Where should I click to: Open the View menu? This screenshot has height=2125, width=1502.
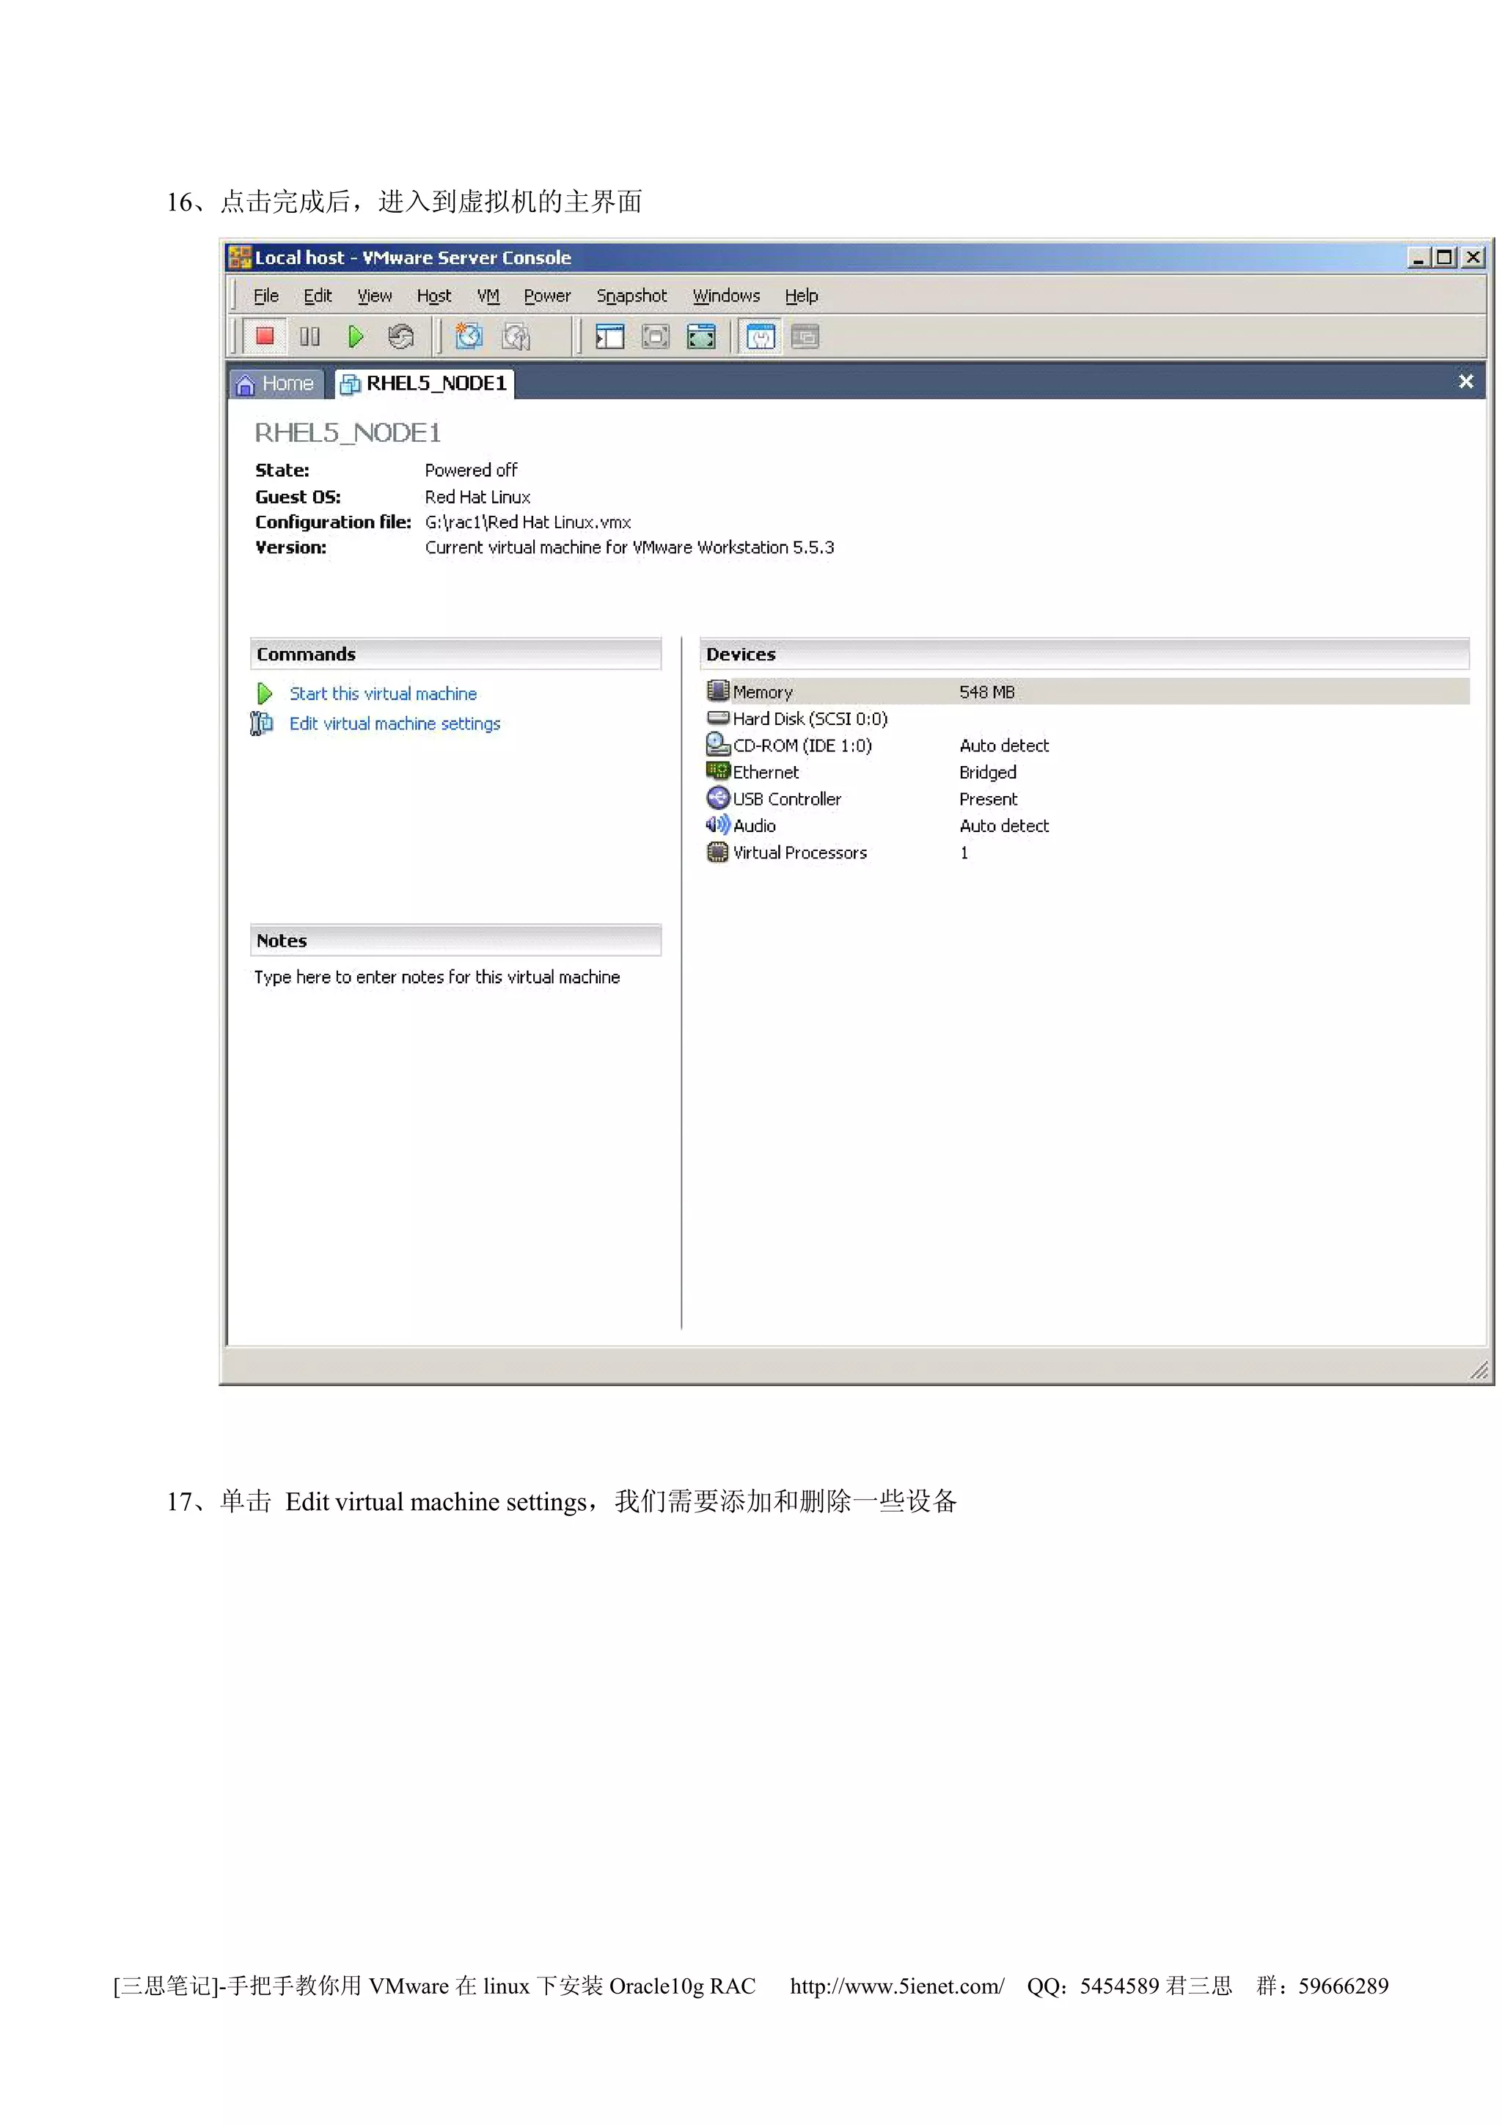pyautogui.click(x=375, y=296)
